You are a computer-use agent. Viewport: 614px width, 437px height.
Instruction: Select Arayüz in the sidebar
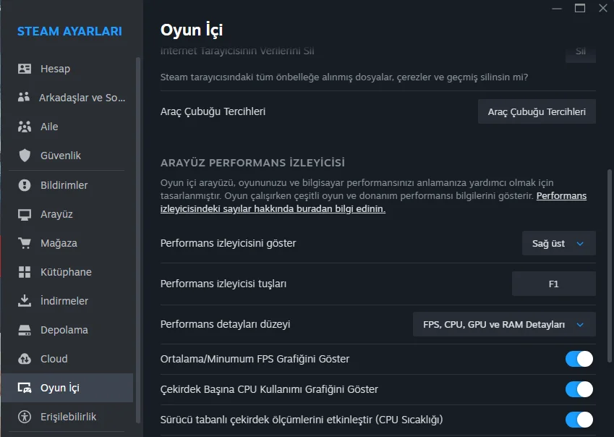tap(67, 214)
